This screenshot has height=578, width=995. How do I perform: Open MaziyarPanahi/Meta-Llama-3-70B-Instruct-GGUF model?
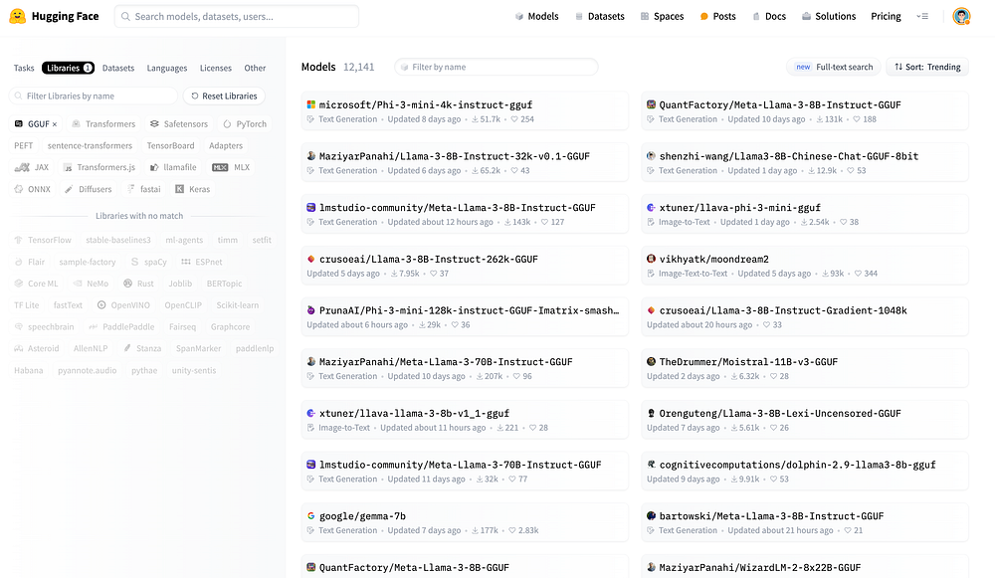click(x=446, y=362)
